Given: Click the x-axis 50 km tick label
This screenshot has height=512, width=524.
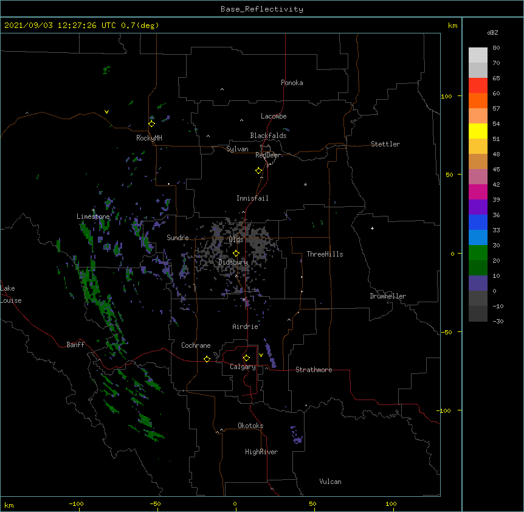Looking at the screenshot, I should pos(312,503).
